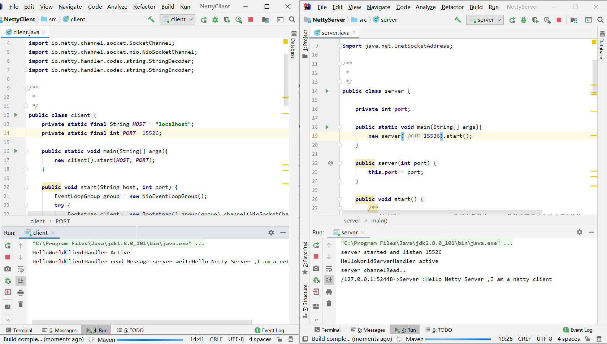Expand more actions chevron in client Run panel
Viewport: 607px width, 344px height.
8,320
